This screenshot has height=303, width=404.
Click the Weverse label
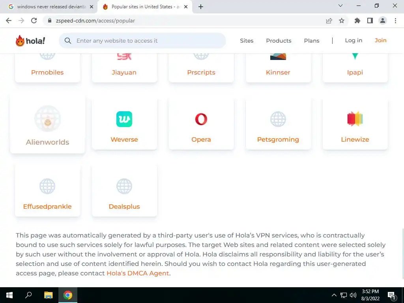[124, 139]
